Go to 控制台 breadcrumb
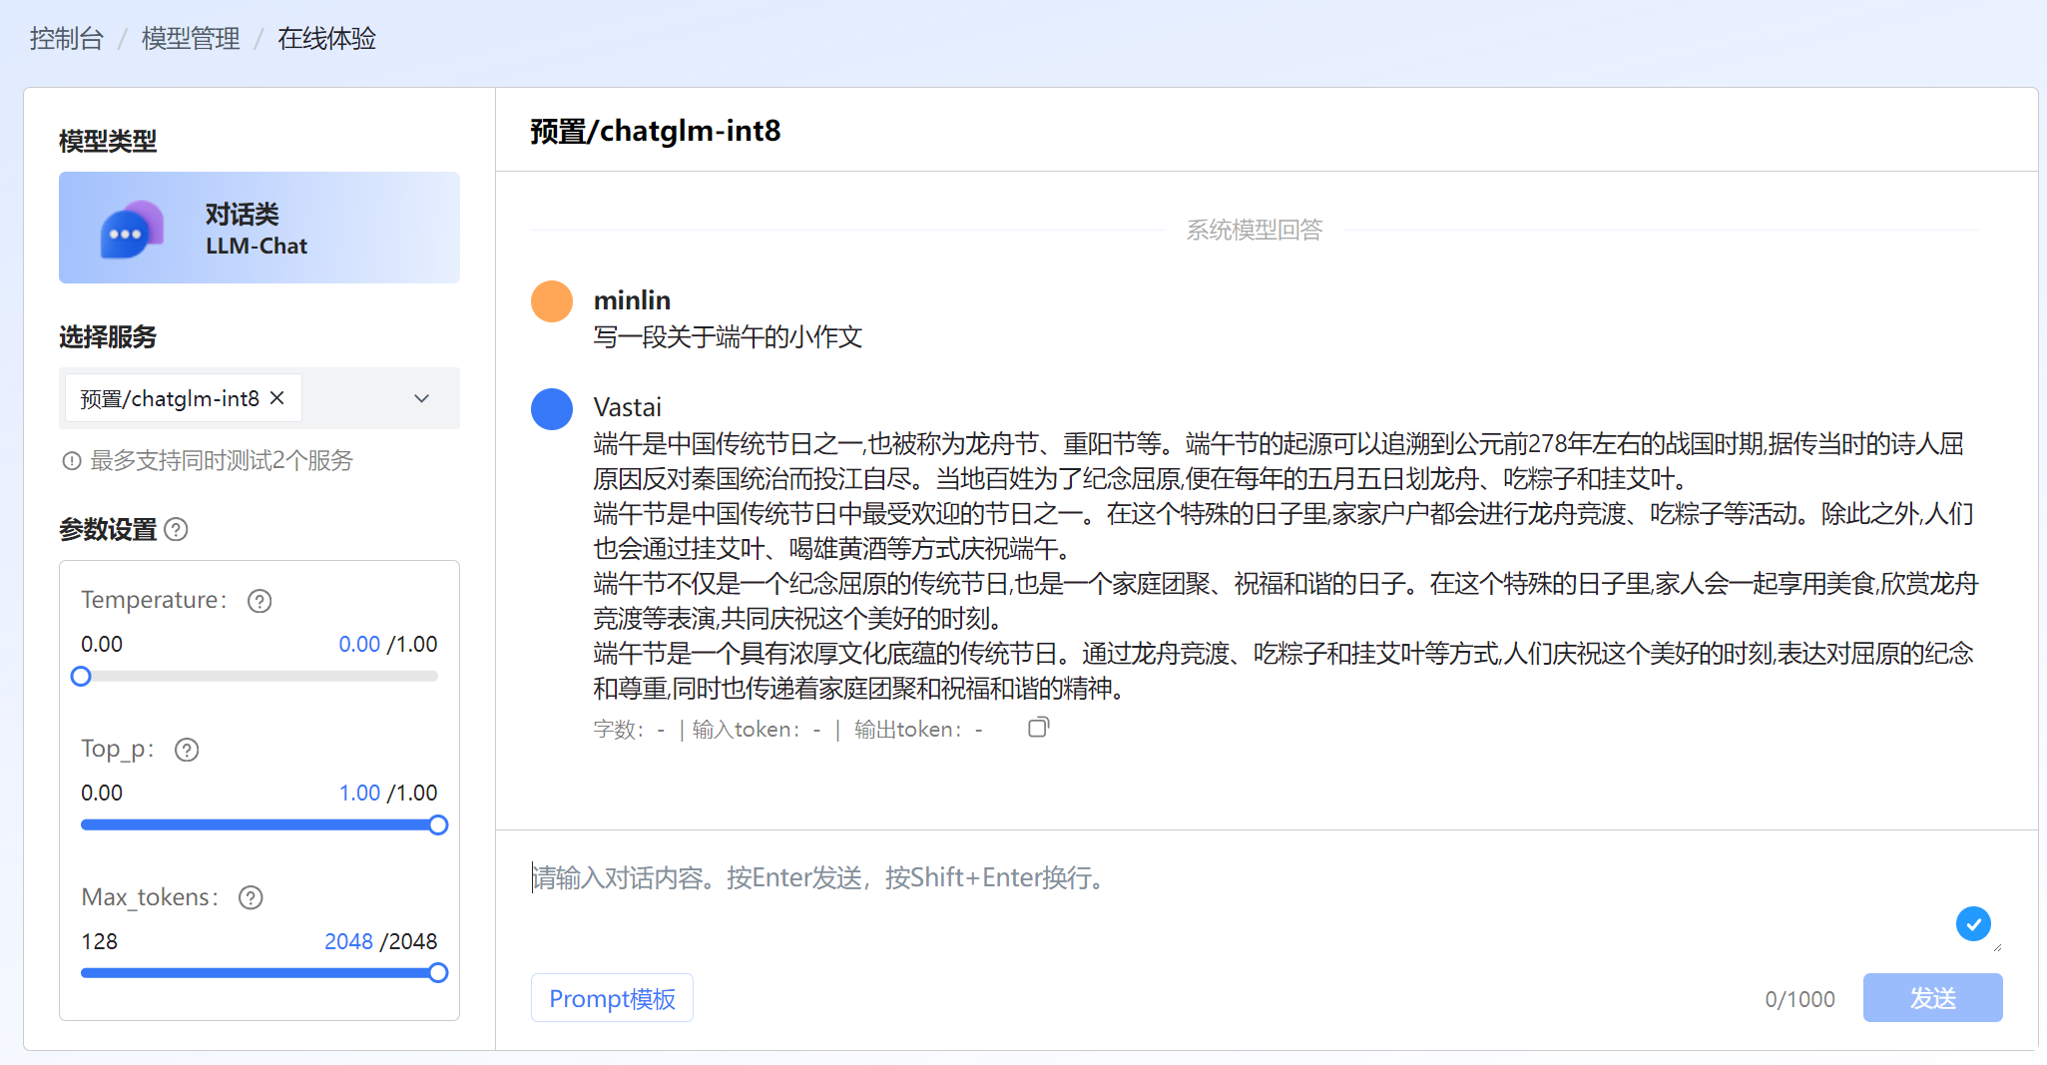Image resolution: width=2047 pixels, height=1065 pixels. [66, 39]
